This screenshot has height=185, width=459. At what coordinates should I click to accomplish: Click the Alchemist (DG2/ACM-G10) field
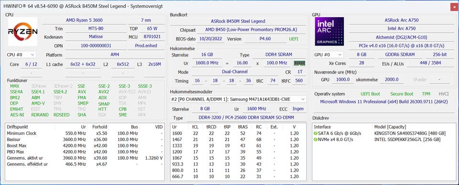[401, 37]
